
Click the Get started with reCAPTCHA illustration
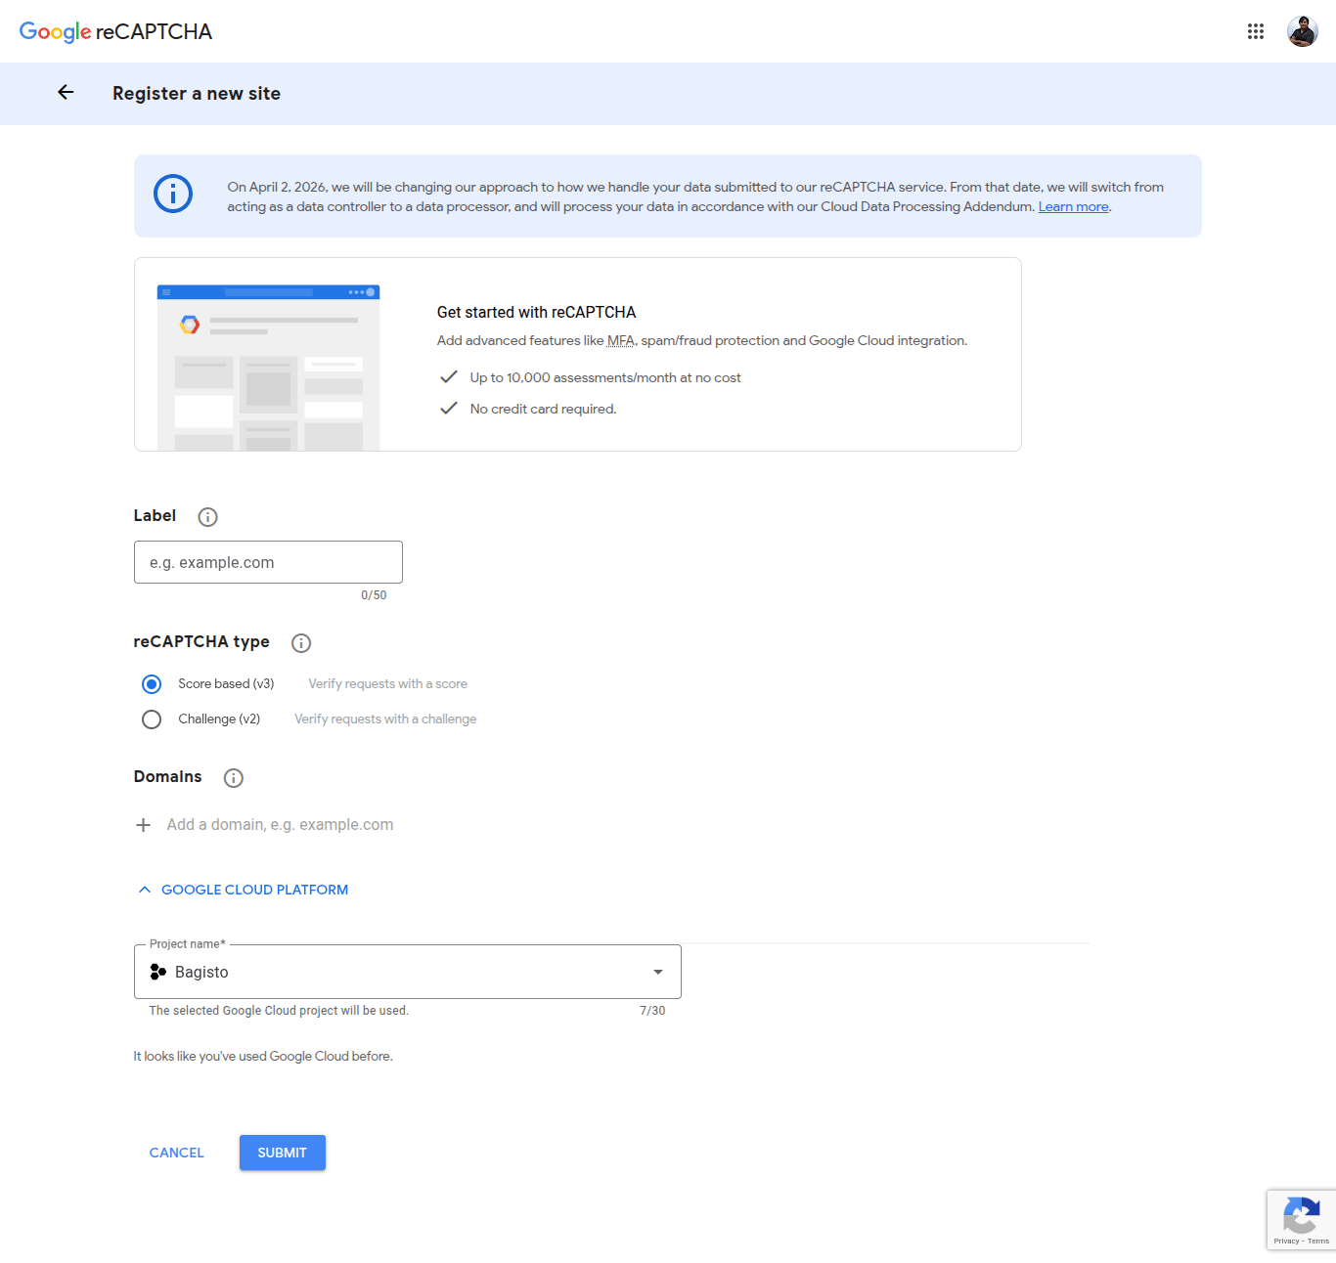click(268, 368)
